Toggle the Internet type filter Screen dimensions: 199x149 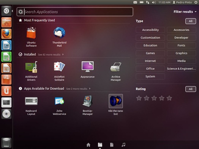pos(150,61)
